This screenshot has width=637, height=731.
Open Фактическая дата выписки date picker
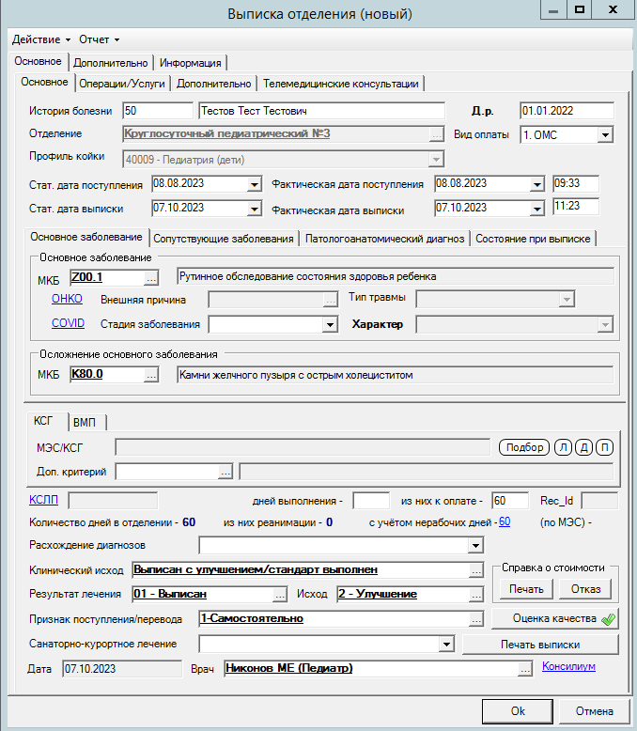pos(536,209)
